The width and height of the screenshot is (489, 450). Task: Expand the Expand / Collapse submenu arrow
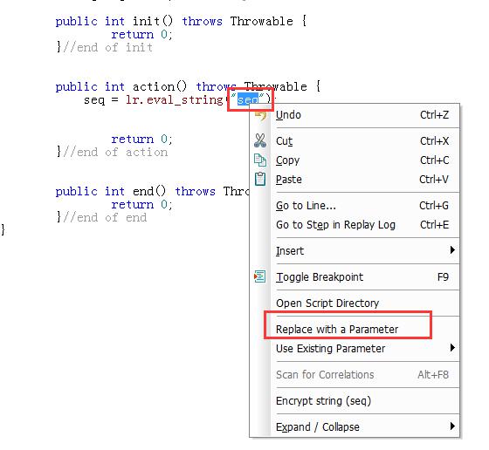click(x=452, y=426)
